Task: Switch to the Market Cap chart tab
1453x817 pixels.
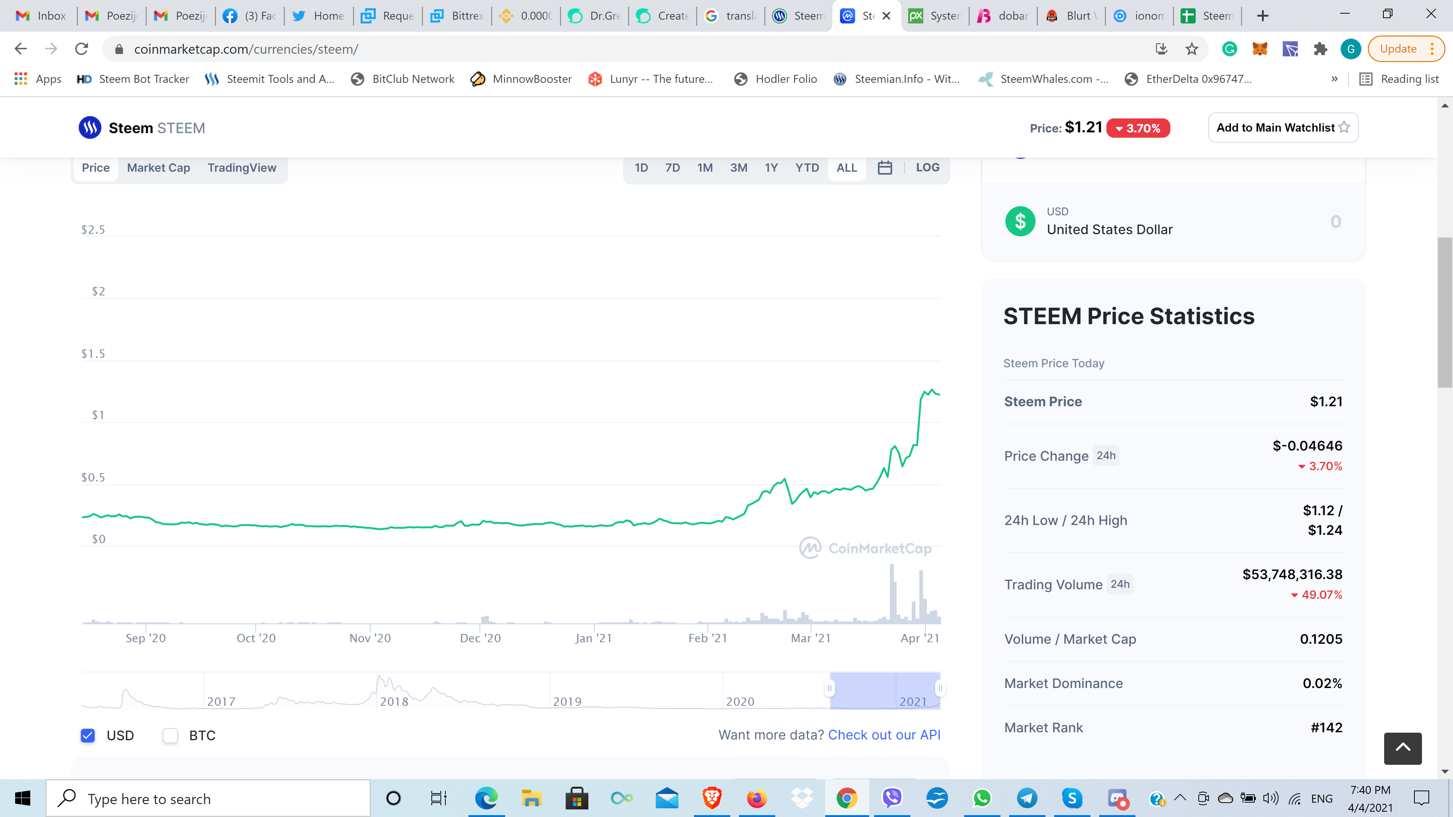Action: (159, 168)
